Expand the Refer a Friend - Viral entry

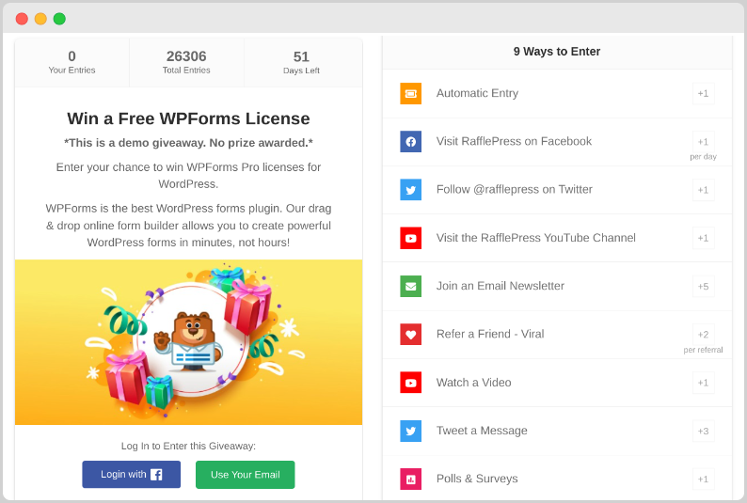[x=489, y=334]
